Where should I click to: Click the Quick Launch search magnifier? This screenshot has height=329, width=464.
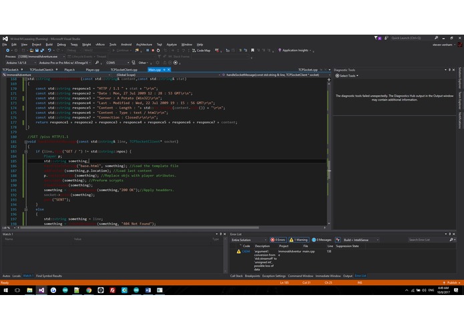pyautogui.click(x=436, y=38)
